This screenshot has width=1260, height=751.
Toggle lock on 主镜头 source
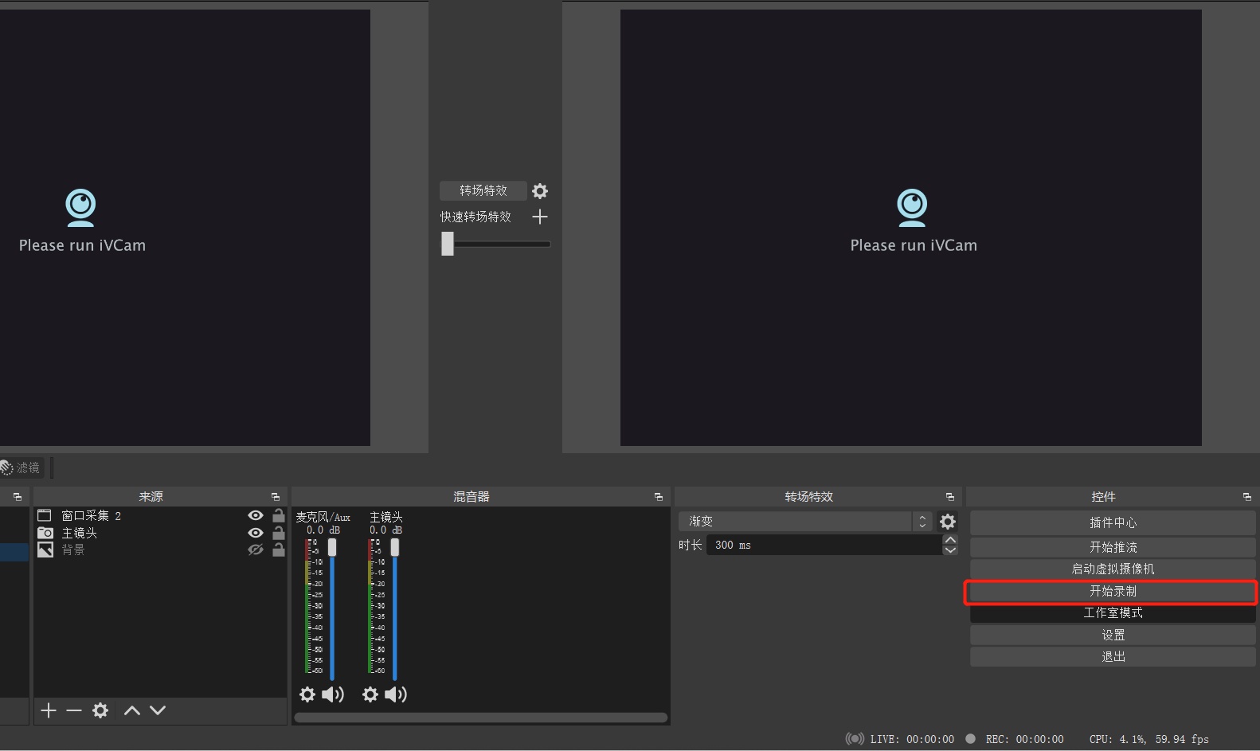[x=279, y=533]
